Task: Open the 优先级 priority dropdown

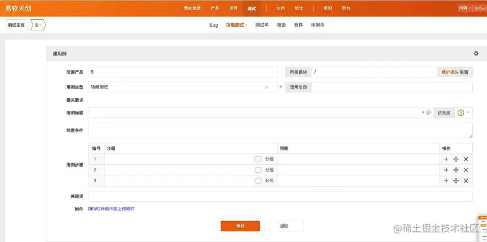Action: (464, 112)
